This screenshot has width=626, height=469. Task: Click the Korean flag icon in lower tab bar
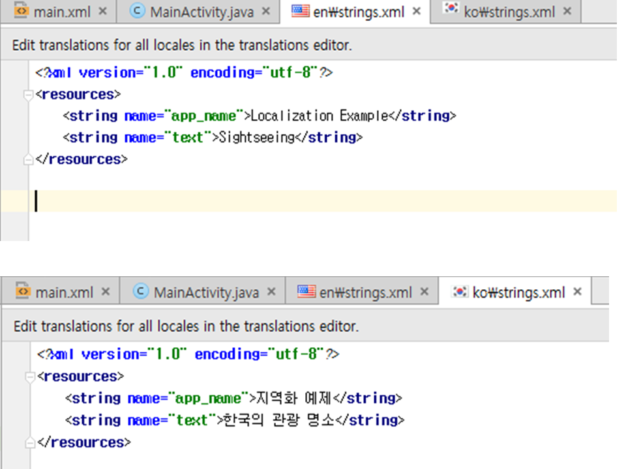[x=460, y=291]
